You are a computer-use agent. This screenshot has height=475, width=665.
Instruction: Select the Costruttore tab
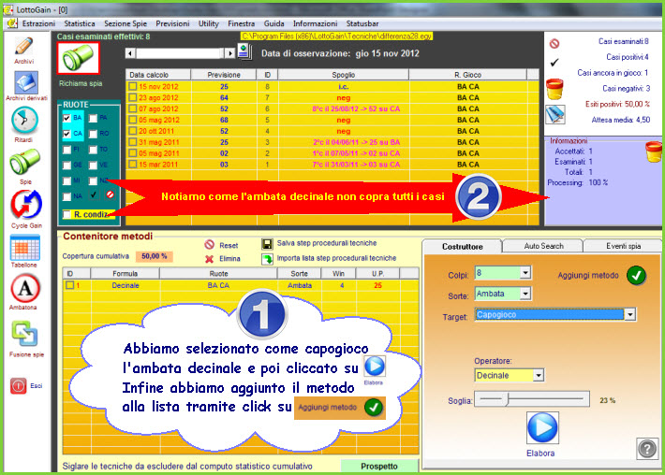click(x=463, y=247)
